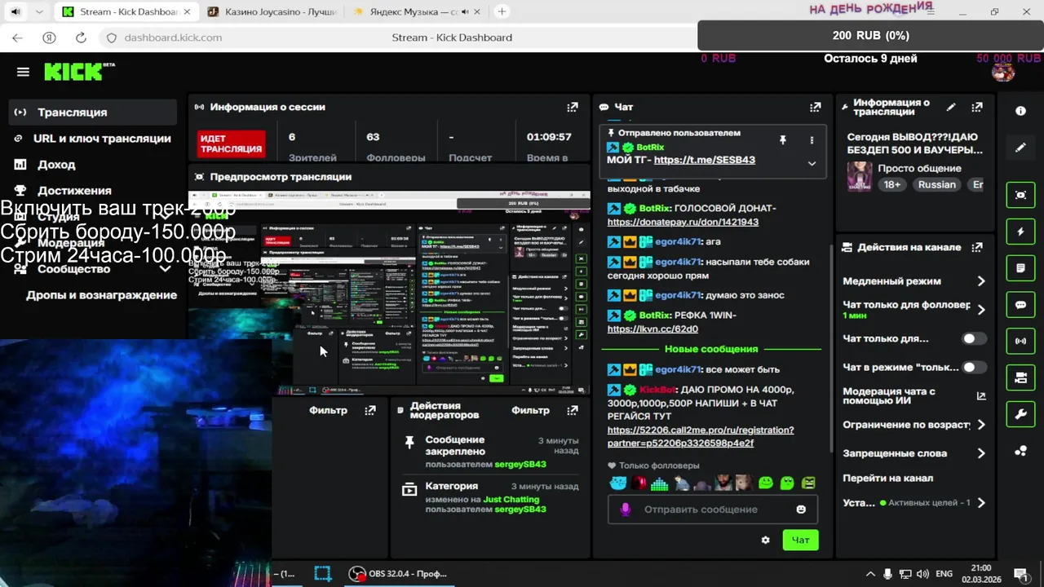Toggle the stream preview panel icon

tap(1020, 195)
